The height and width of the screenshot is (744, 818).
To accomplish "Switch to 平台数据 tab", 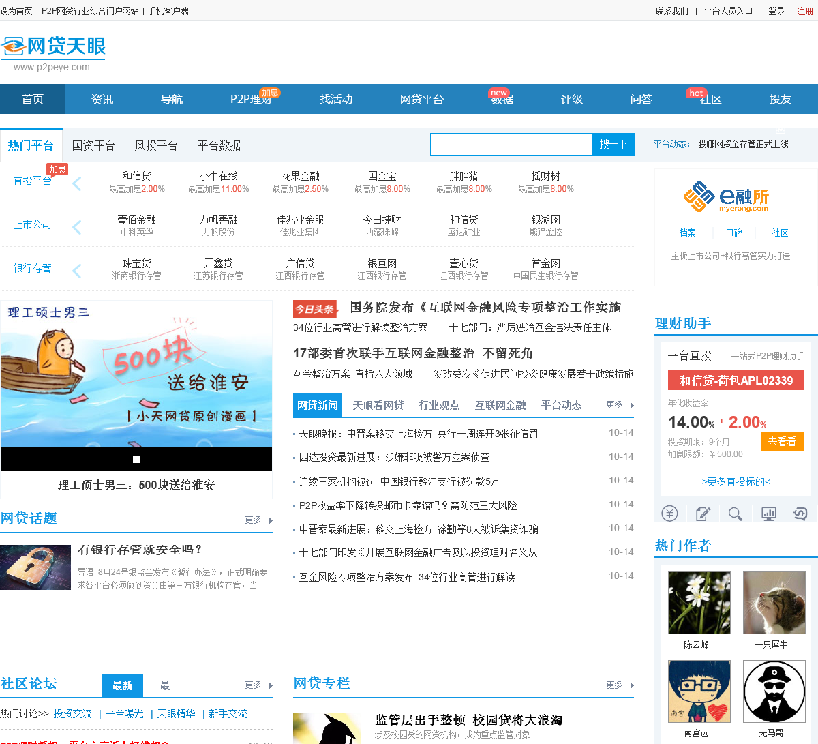I will pyautogui.click(x=219, y=145).
